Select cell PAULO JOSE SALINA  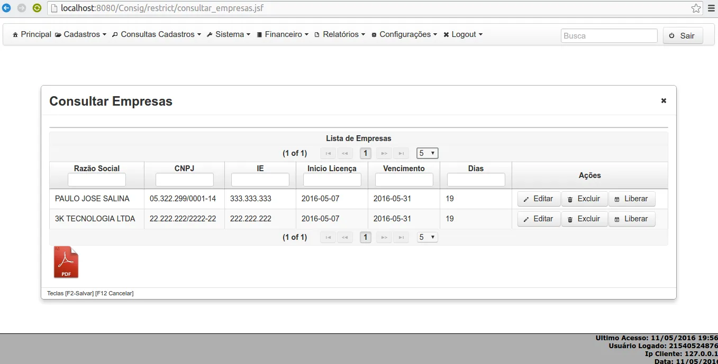click(x=92, y=199)
